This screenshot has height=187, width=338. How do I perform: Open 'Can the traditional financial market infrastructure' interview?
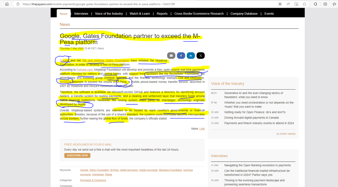coord(257,173)
